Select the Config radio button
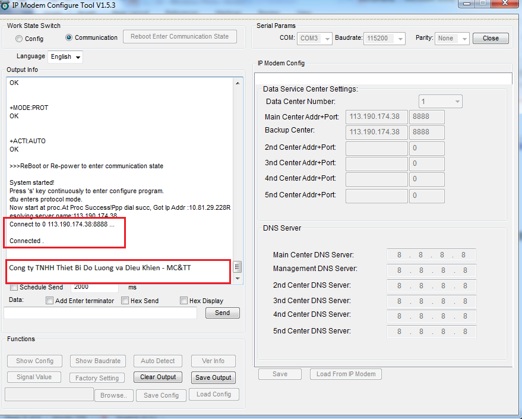 (x=19, y=39)
